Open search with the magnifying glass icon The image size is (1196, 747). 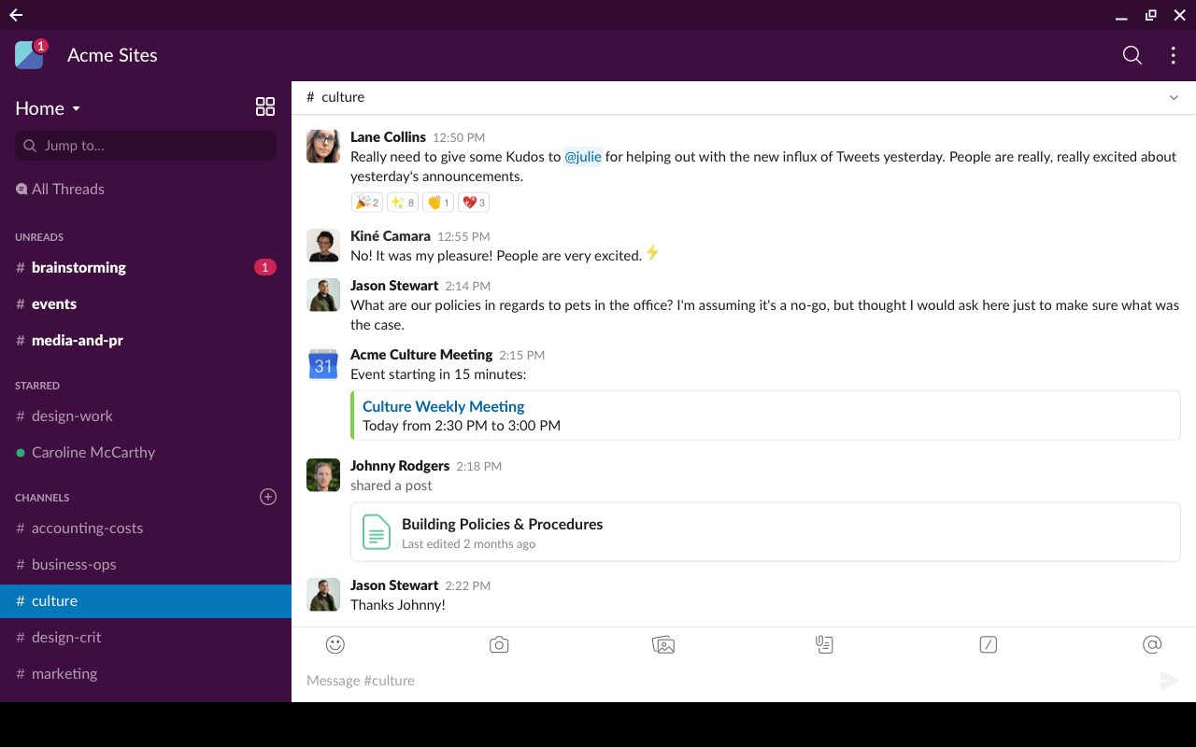pos(1132,55)
